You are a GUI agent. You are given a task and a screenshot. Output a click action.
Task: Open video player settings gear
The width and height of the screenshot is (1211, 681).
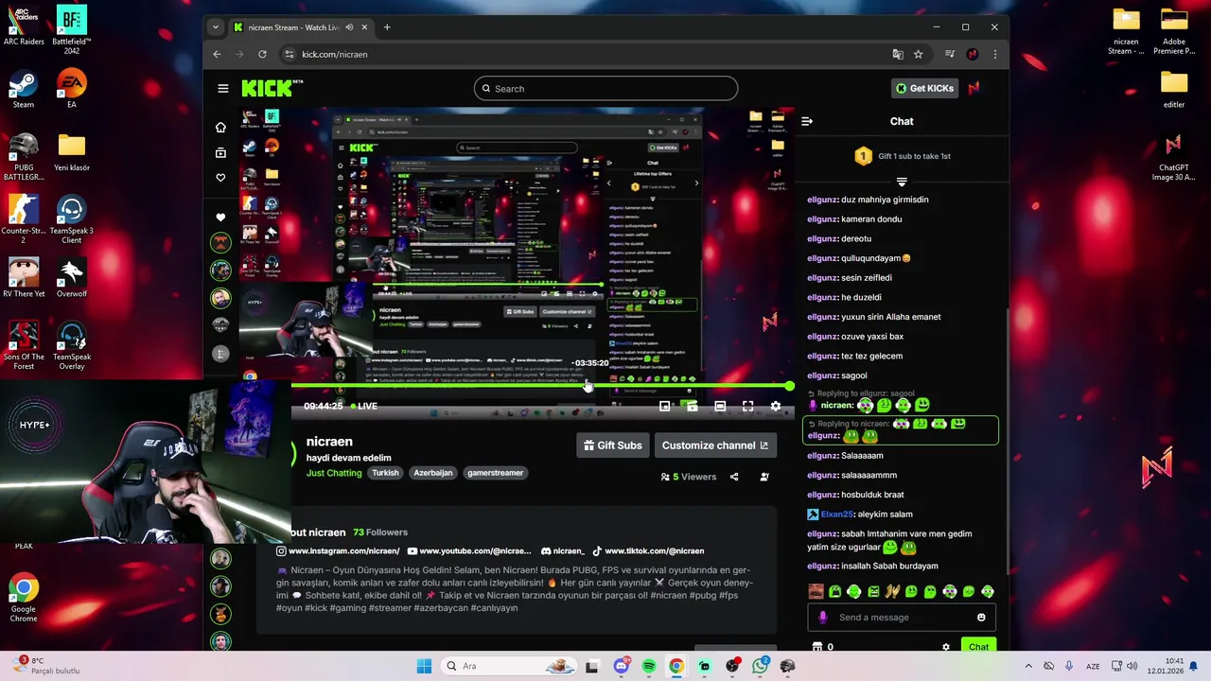click(776, 406)
